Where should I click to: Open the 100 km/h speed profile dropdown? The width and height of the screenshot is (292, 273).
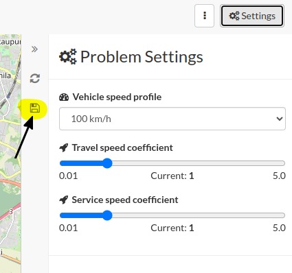tap(172, 119)
